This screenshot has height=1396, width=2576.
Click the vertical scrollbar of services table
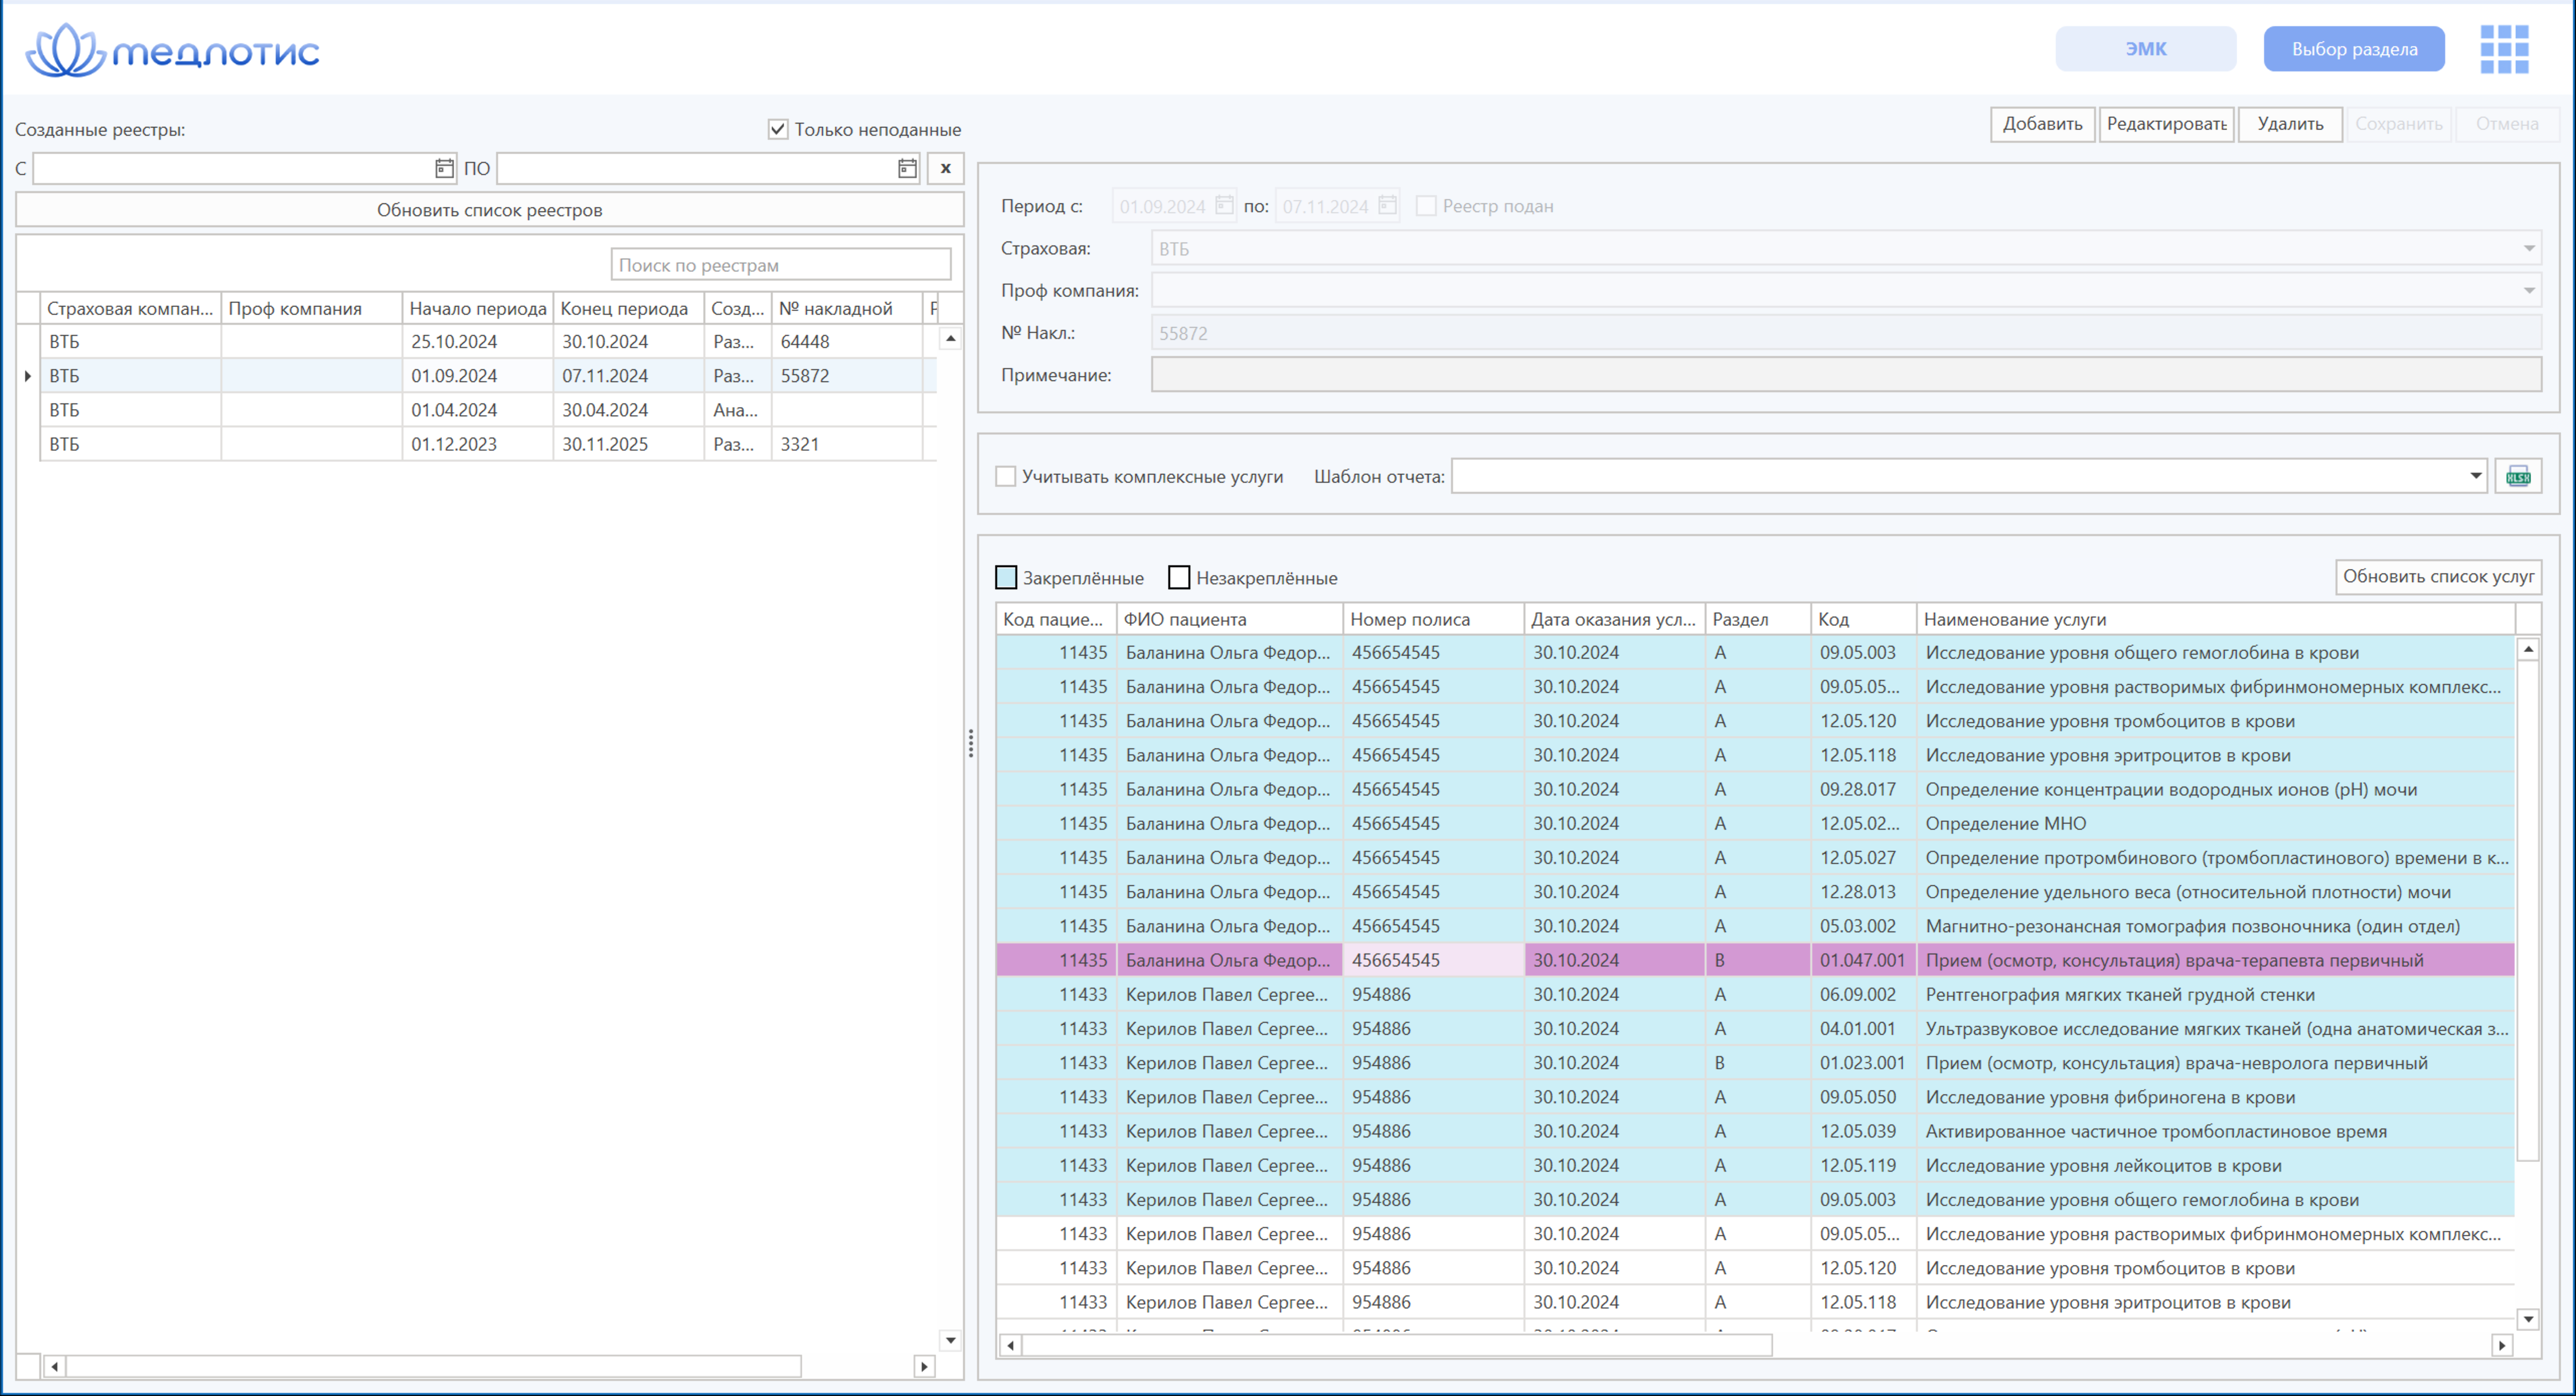2527,909
